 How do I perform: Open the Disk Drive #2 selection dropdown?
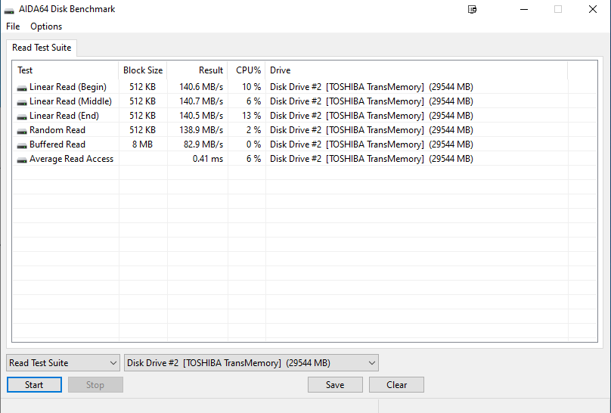coord(251,363)
